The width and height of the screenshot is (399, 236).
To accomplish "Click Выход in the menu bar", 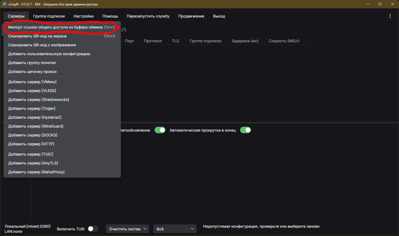I will pyautogui.click(x=219, y=16).
